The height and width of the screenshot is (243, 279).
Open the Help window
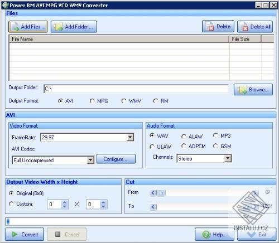214,234
